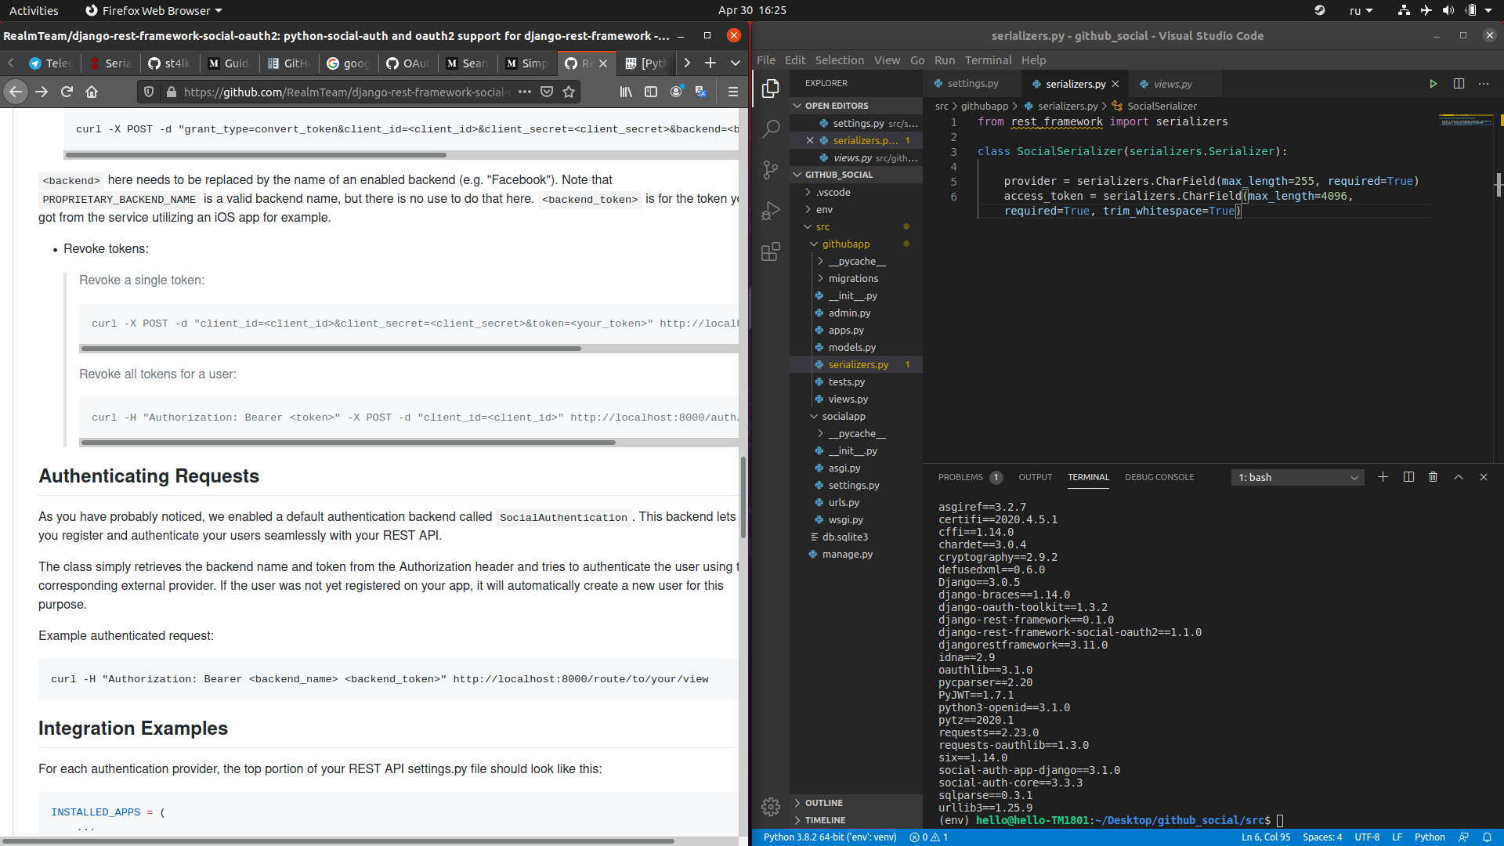Open the Firefox account icon
Image resolution: width=1504 pixels, height=846 pixels.
(x=676, y=92)
